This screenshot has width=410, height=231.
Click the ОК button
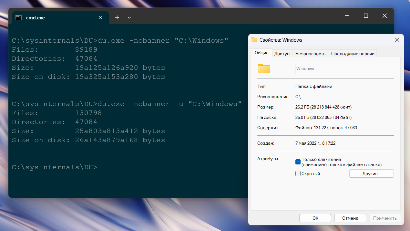pos(315,218)
